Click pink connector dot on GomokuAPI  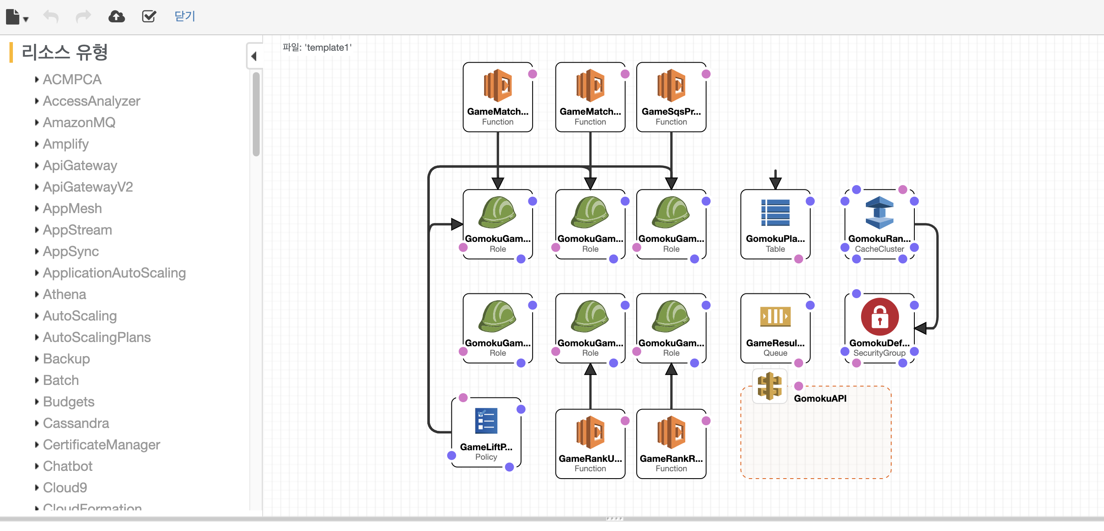[798, 386]
